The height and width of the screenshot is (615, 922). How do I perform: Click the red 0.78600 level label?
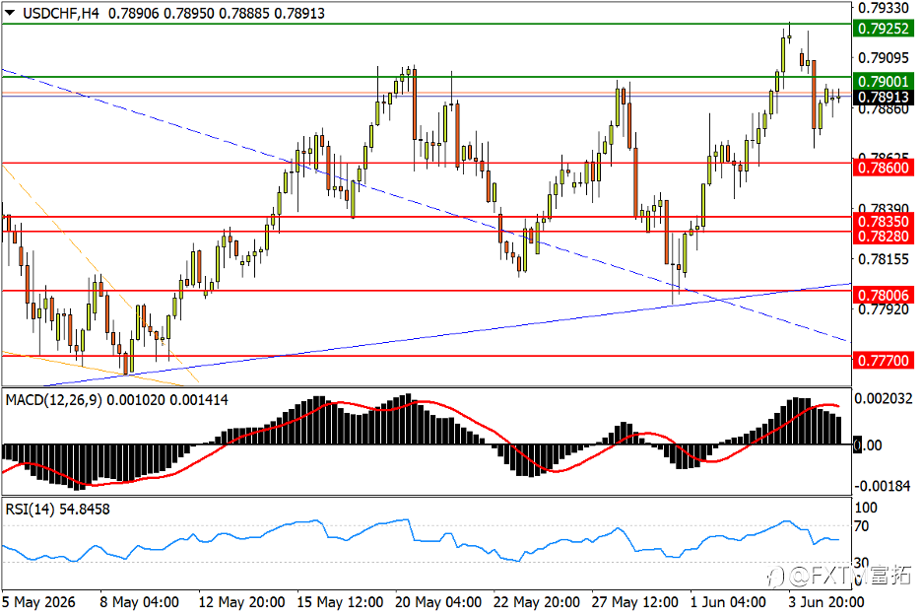pyautogui.click(x=884, y=168)
